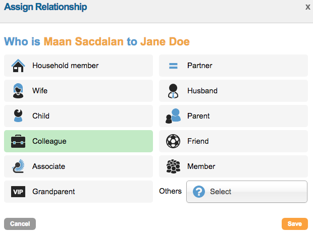This screenshot has height=235, width=313.
Task: Click the Household member house icon
Action: (x=18, y=66)
